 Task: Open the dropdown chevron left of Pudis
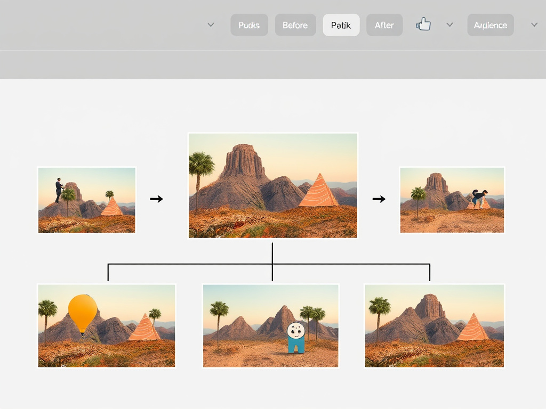[211, 24]
